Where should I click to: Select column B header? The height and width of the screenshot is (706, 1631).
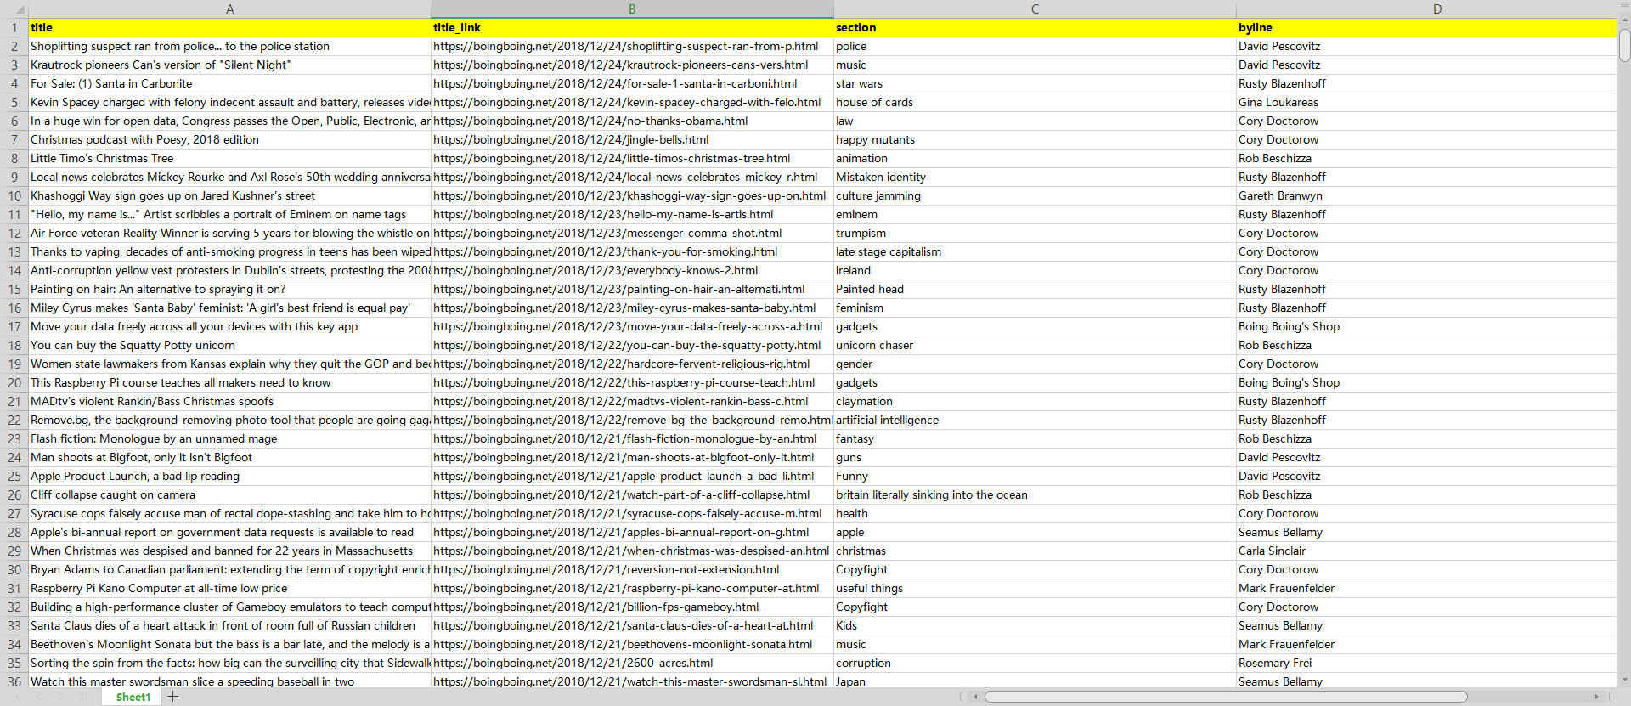[x=632, y=8]
